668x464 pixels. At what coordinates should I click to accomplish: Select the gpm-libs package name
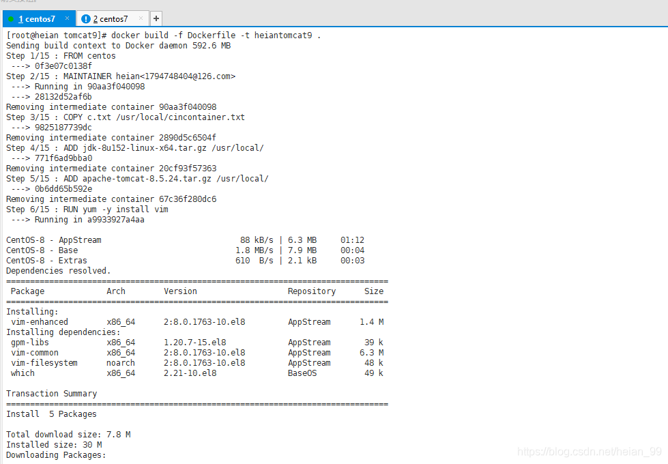pyautogui.click(x=30, y=342)
